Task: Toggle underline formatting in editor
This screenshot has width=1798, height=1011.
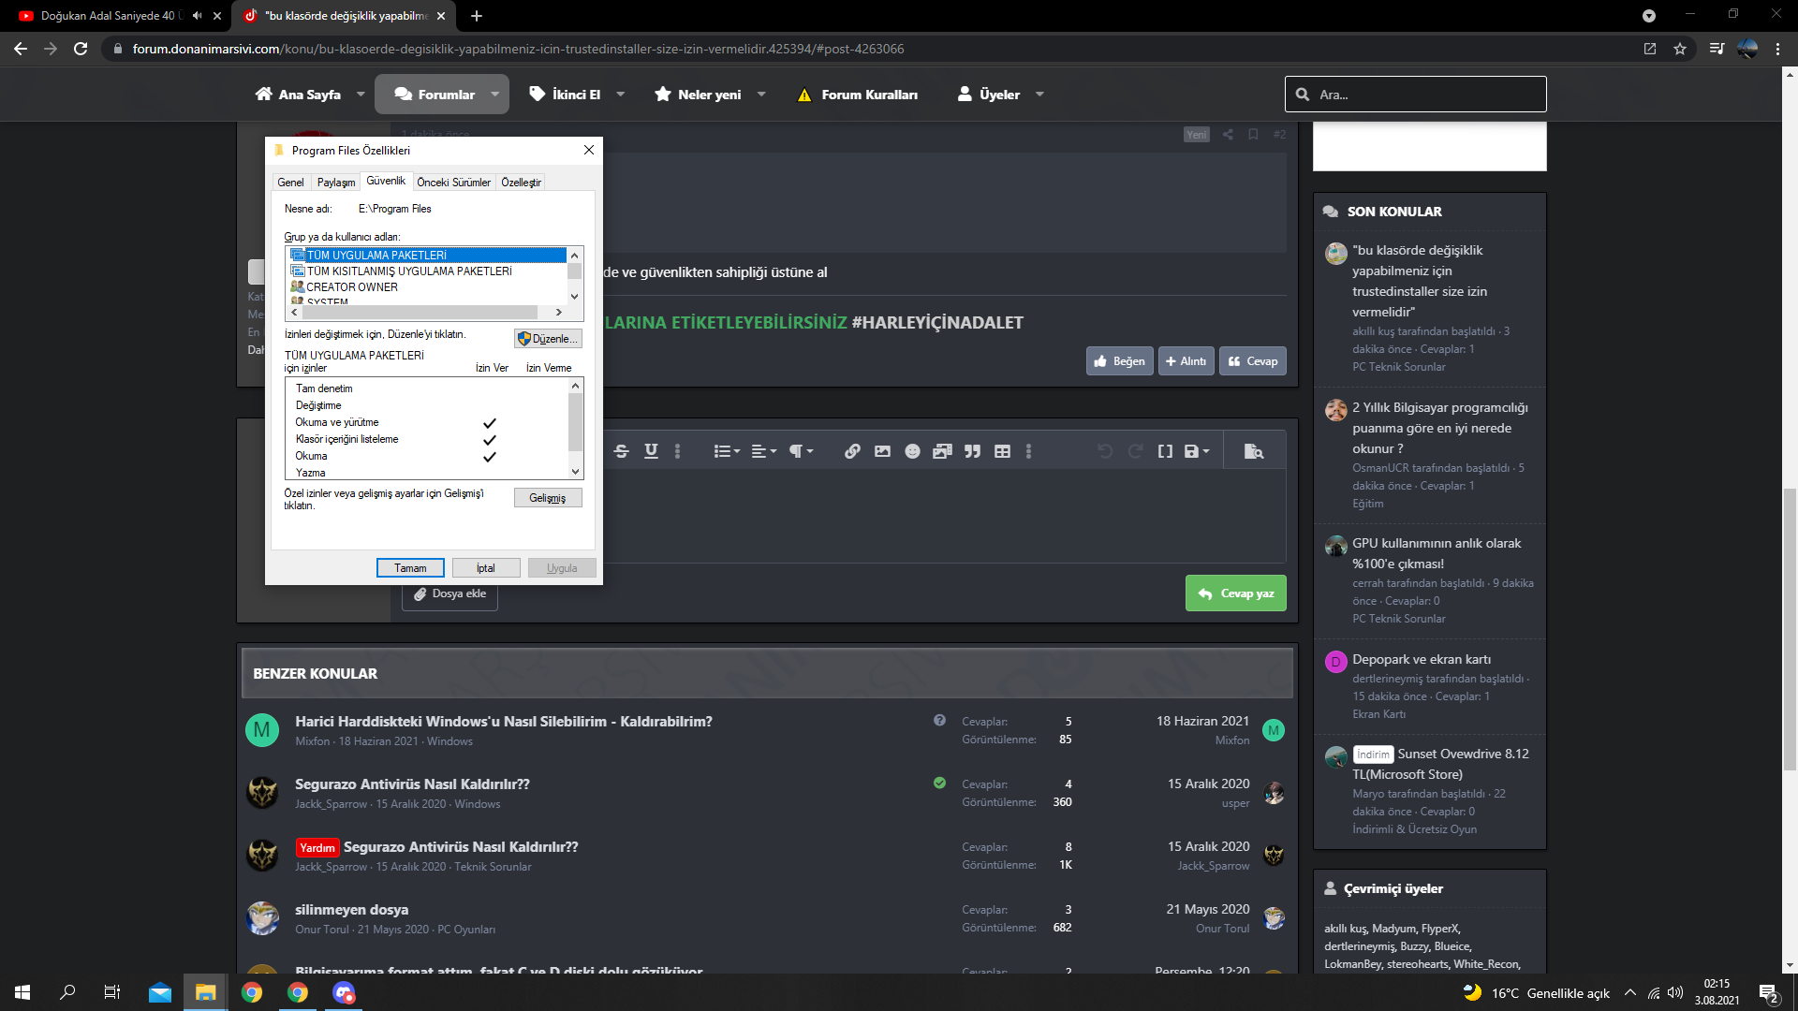Action: click(651, 451)
